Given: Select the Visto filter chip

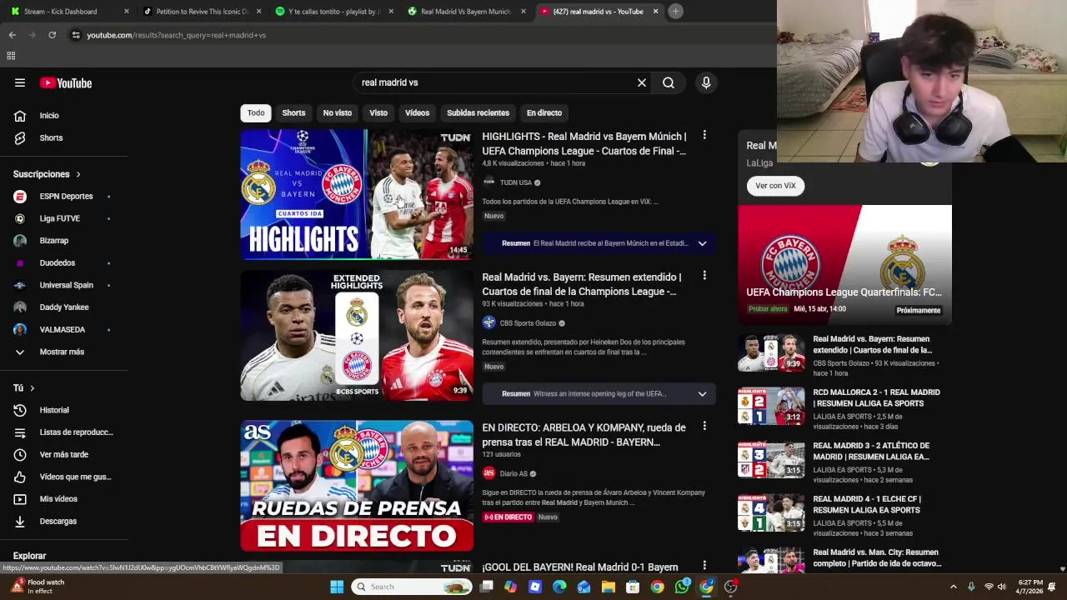Looking at the screenshot, I should (378, 112).
